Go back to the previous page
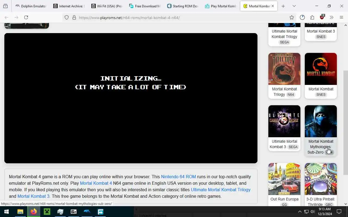The width and height of the screenshot is (348, 217). (x=7, y=17)
